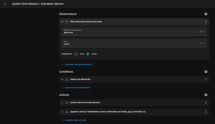This screenshot has width=215, height=124.
Task: Open entity dropdown arrow for Warcozes
Action: tap(203, 32)
